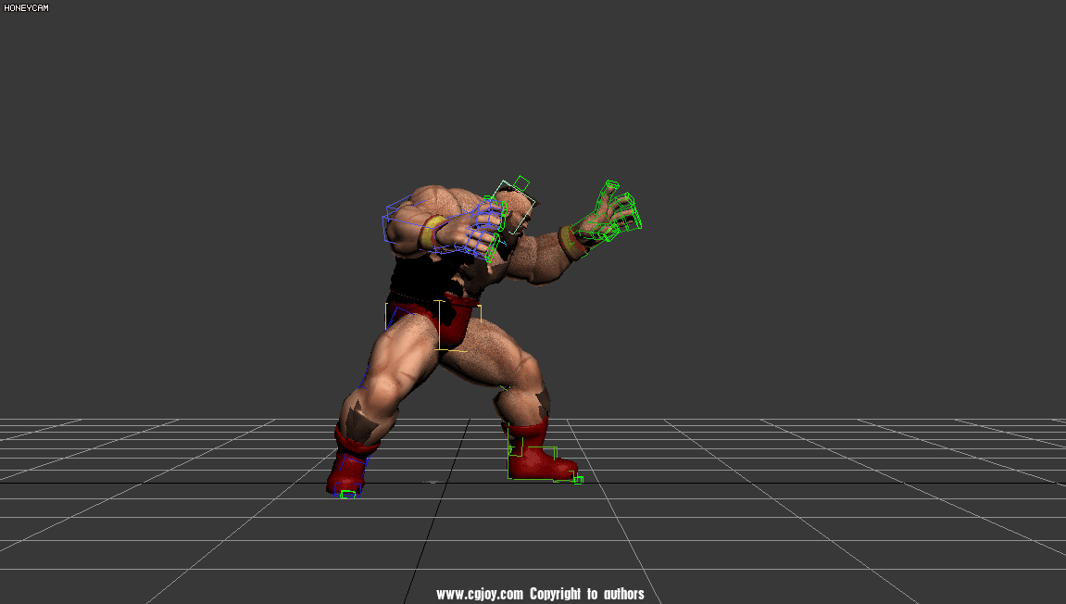The image size is (1066, 604).
Task: Select the small control square under the rear boot
Action: (x=347, y=495)
